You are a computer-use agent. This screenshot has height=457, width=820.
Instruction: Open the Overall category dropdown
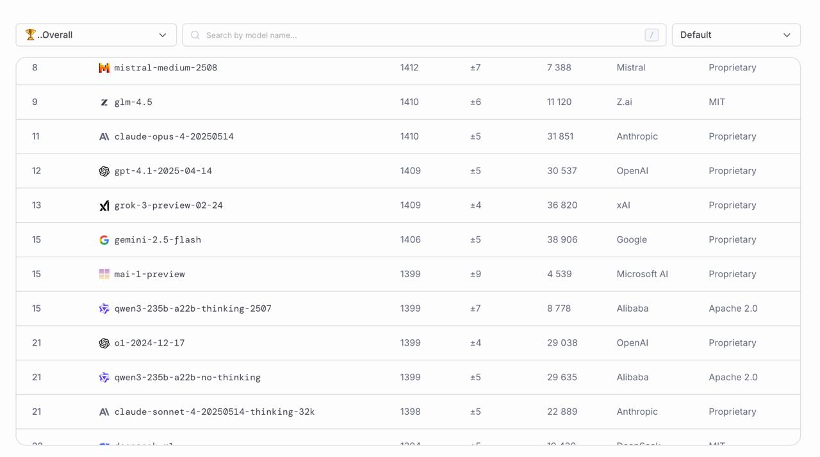96,35
